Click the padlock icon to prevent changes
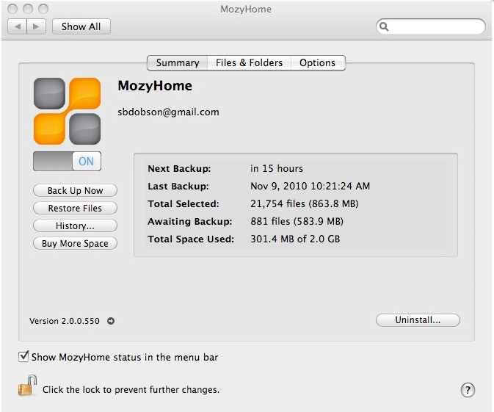The image size is (494, 412). (x=27, y=386)
